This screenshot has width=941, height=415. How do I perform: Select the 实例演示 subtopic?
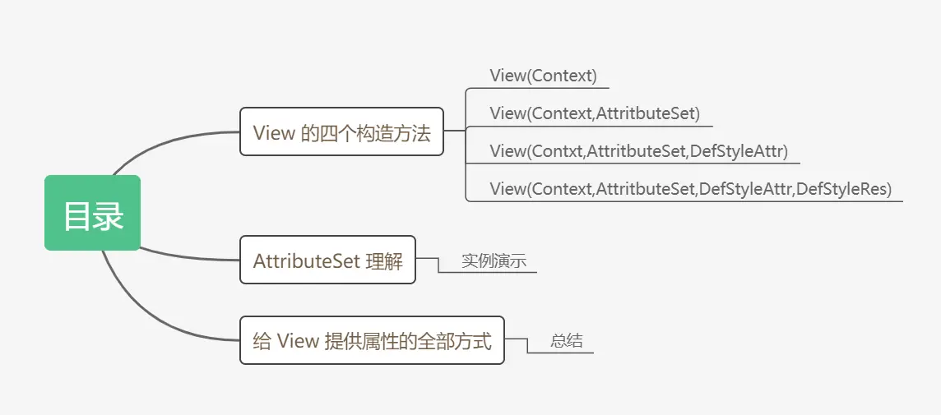(x=494, y=261)
